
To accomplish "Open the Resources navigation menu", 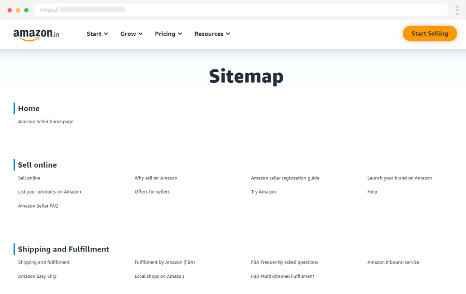I will coord(212,34).
